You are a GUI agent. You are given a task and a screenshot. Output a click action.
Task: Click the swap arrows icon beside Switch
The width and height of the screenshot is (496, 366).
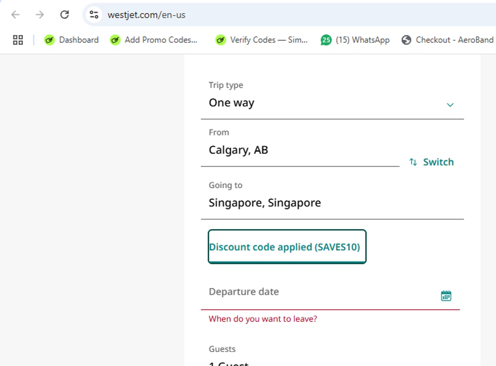(x=413, y=162)
